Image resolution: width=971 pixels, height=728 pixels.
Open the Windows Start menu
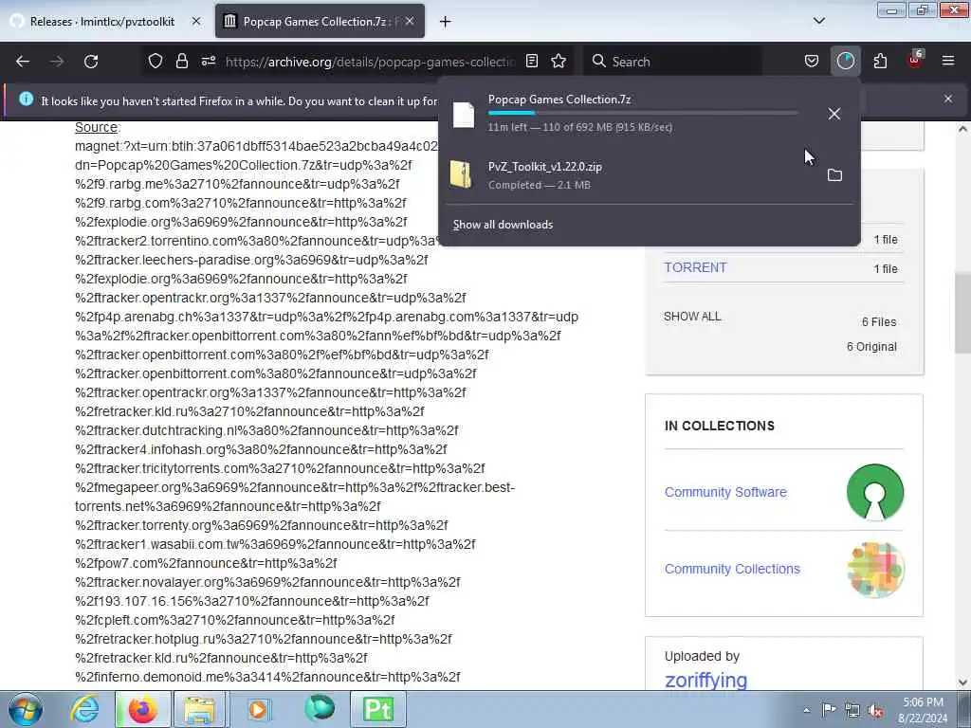[26, 709]
